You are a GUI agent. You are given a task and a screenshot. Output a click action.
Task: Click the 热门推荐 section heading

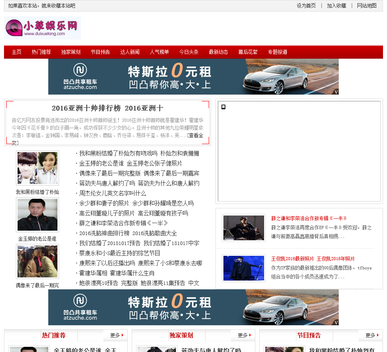click(x=54, y=335)
